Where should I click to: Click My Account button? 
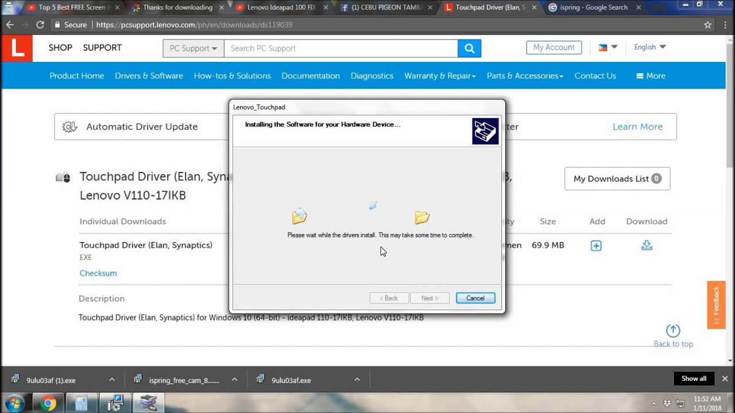pyautogui.click(x=554, y=48)
